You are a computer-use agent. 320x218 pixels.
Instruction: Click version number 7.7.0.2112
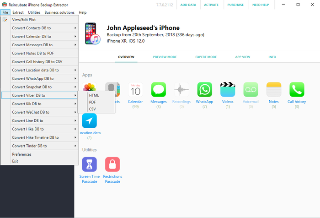pos(165,5)
